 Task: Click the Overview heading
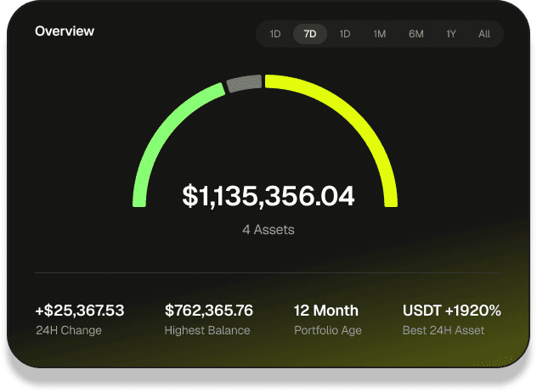point(65,31)
